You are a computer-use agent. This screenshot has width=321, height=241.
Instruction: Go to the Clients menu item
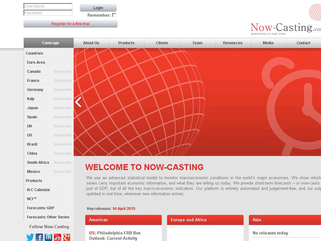(162, 43)
